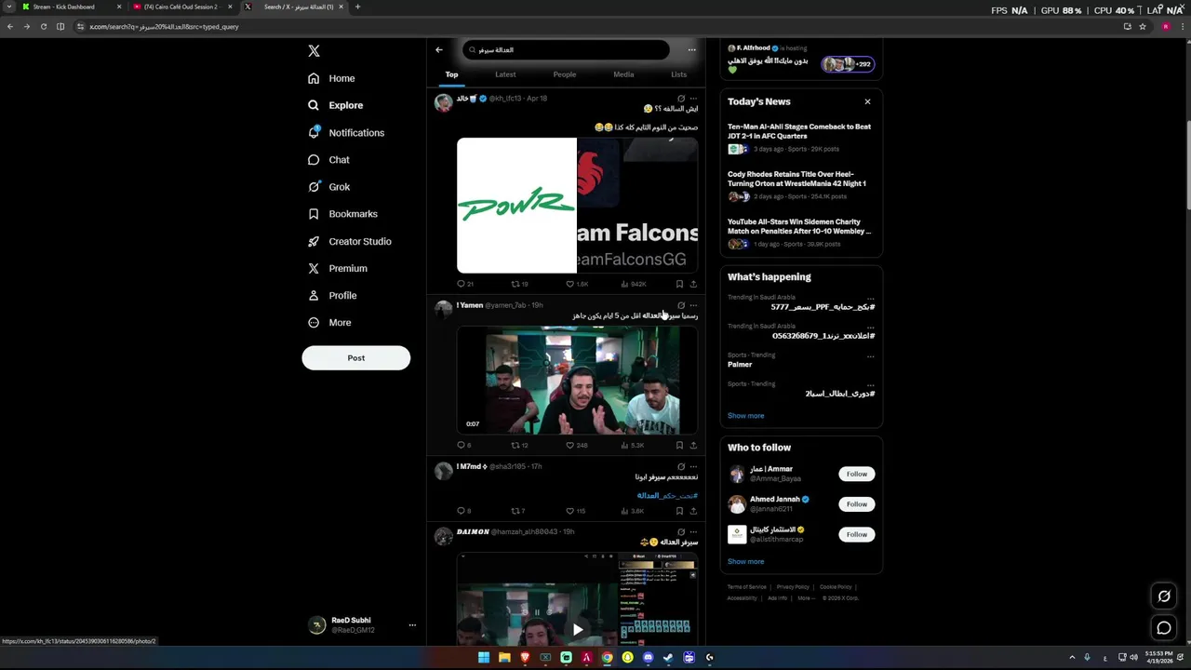Switch to the Latest tab

505,74
